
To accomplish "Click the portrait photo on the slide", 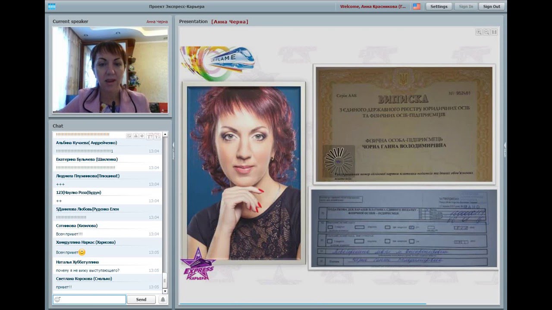I will pyautogui.click(x=244, y=173).
